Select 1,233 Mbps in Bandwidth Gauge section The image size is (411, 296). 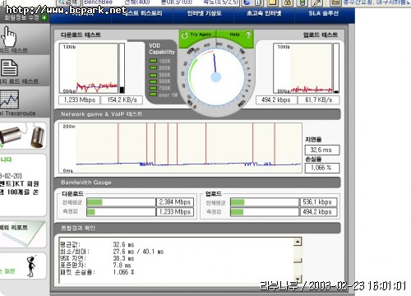point(175,212)
